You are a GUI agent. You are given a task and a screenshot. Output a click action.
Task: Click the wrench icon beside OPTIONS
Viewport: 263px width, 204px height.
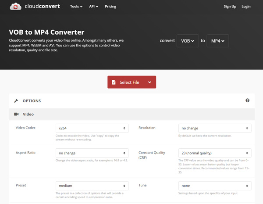[16, 101]
